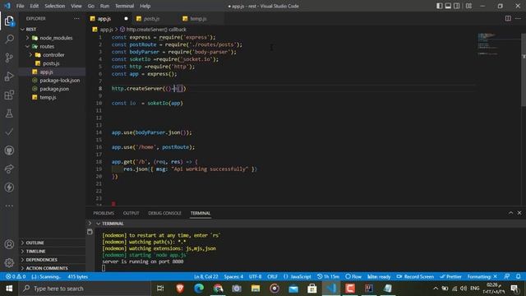Open the Search view in activity bar

pyautogui.click(x=9, y=39)
